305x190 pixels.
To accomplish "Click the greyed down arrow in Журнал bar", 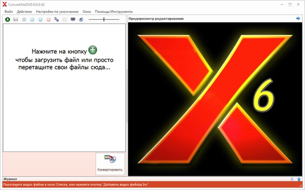I will (x=292, y=179).
